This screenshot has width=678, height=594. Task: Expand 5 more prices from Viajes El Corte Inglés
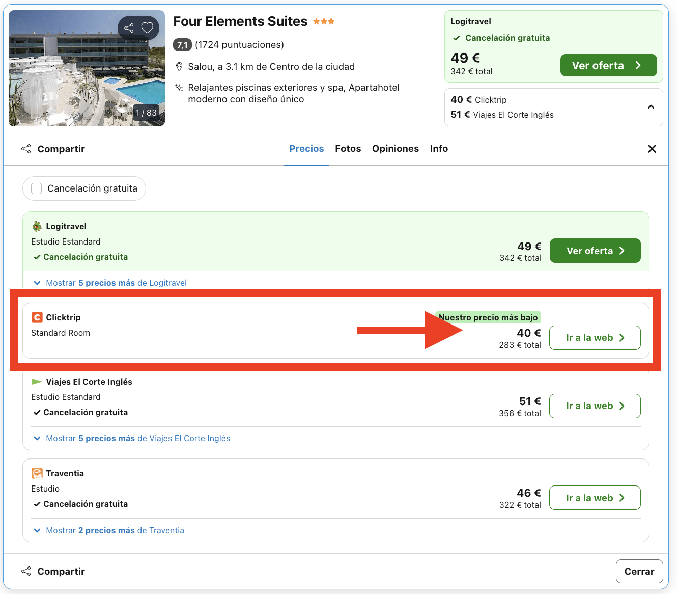[137, 438]
